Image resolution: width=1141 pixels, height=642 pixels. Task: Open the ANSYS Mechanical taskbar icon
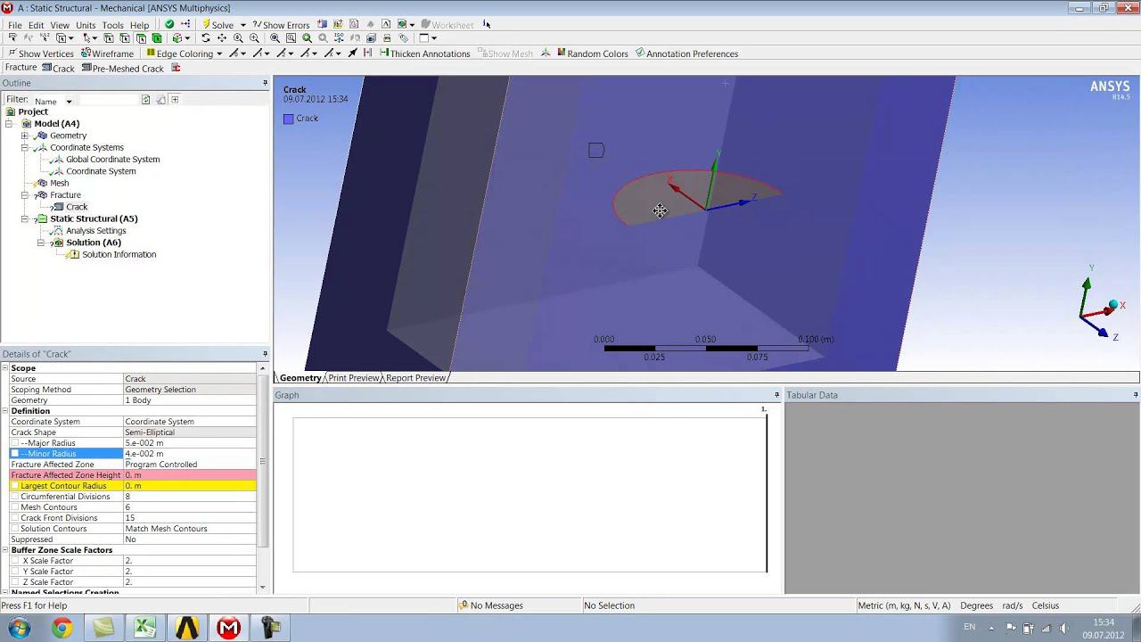coord(228,628)
